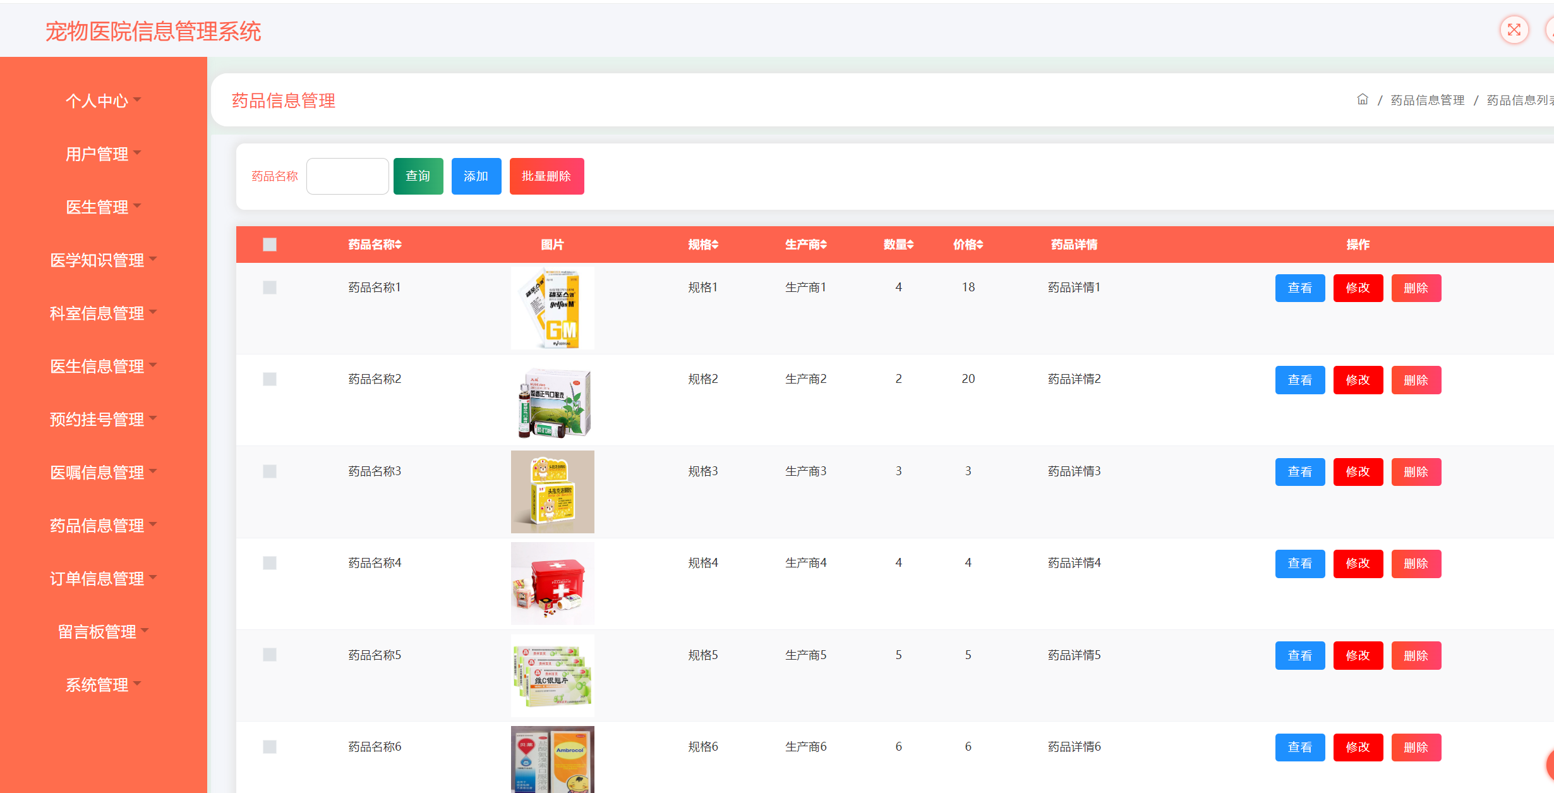Select the checkbox for 药品名称3

(x=270, y=471)
